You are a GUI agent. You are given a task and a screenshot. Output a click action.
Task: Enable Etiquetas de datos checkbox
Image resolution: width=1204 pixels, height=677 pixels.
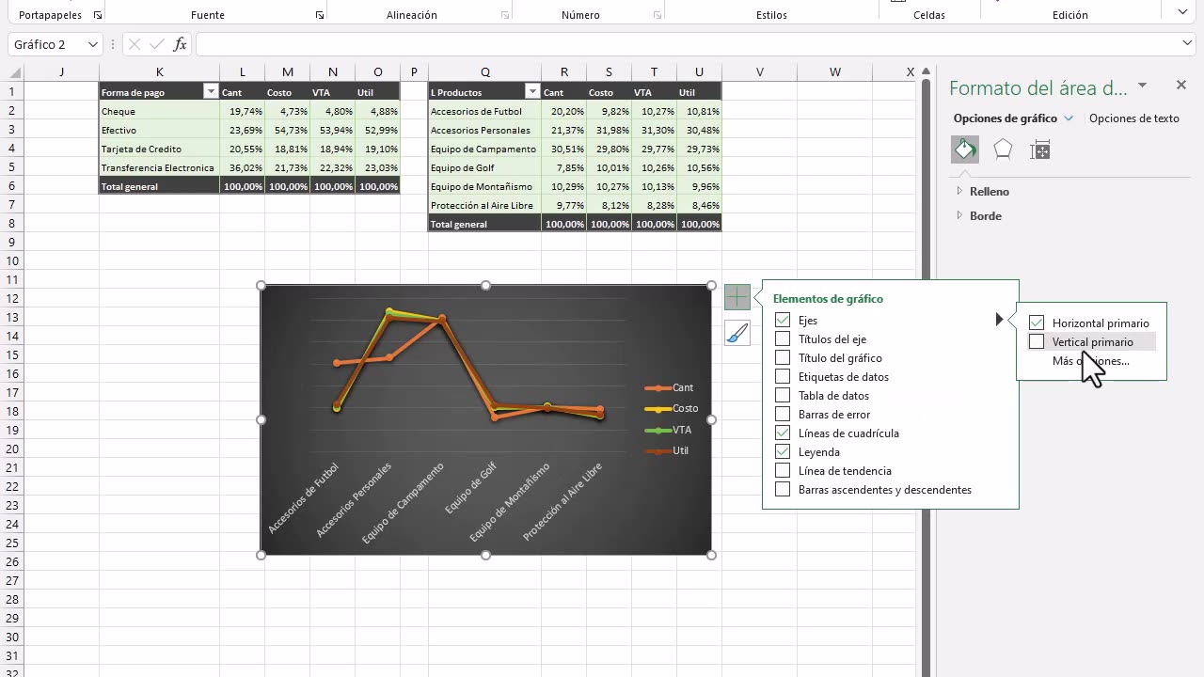coord(783,376)
